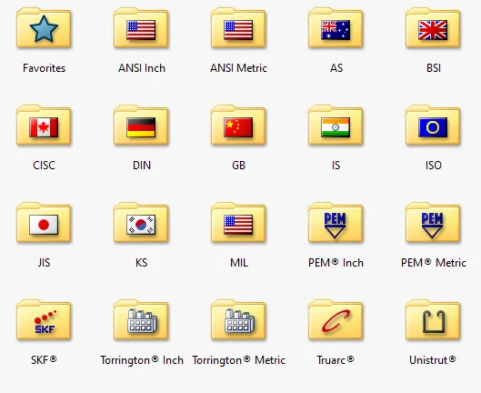This screenshot has height=393, width=481.
Task: Open the MIL standards folder icon
Action: [x=238, y=223]
